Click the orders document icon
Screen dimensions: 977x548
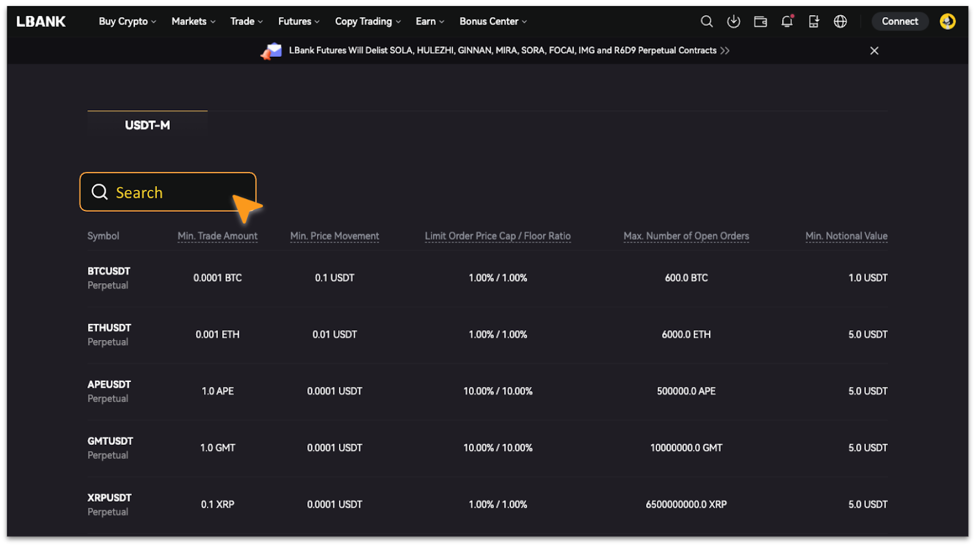coord(813,21)
